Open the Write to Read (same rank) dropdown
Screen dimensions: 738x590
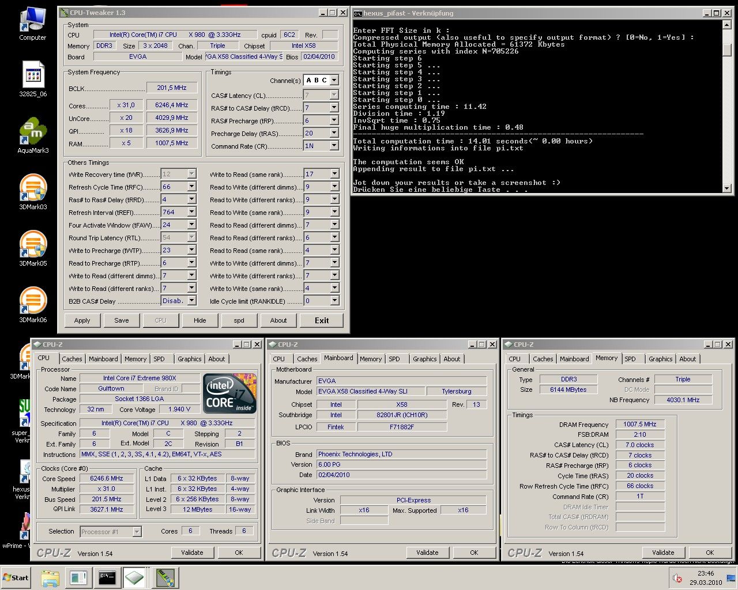click(334, 174)
